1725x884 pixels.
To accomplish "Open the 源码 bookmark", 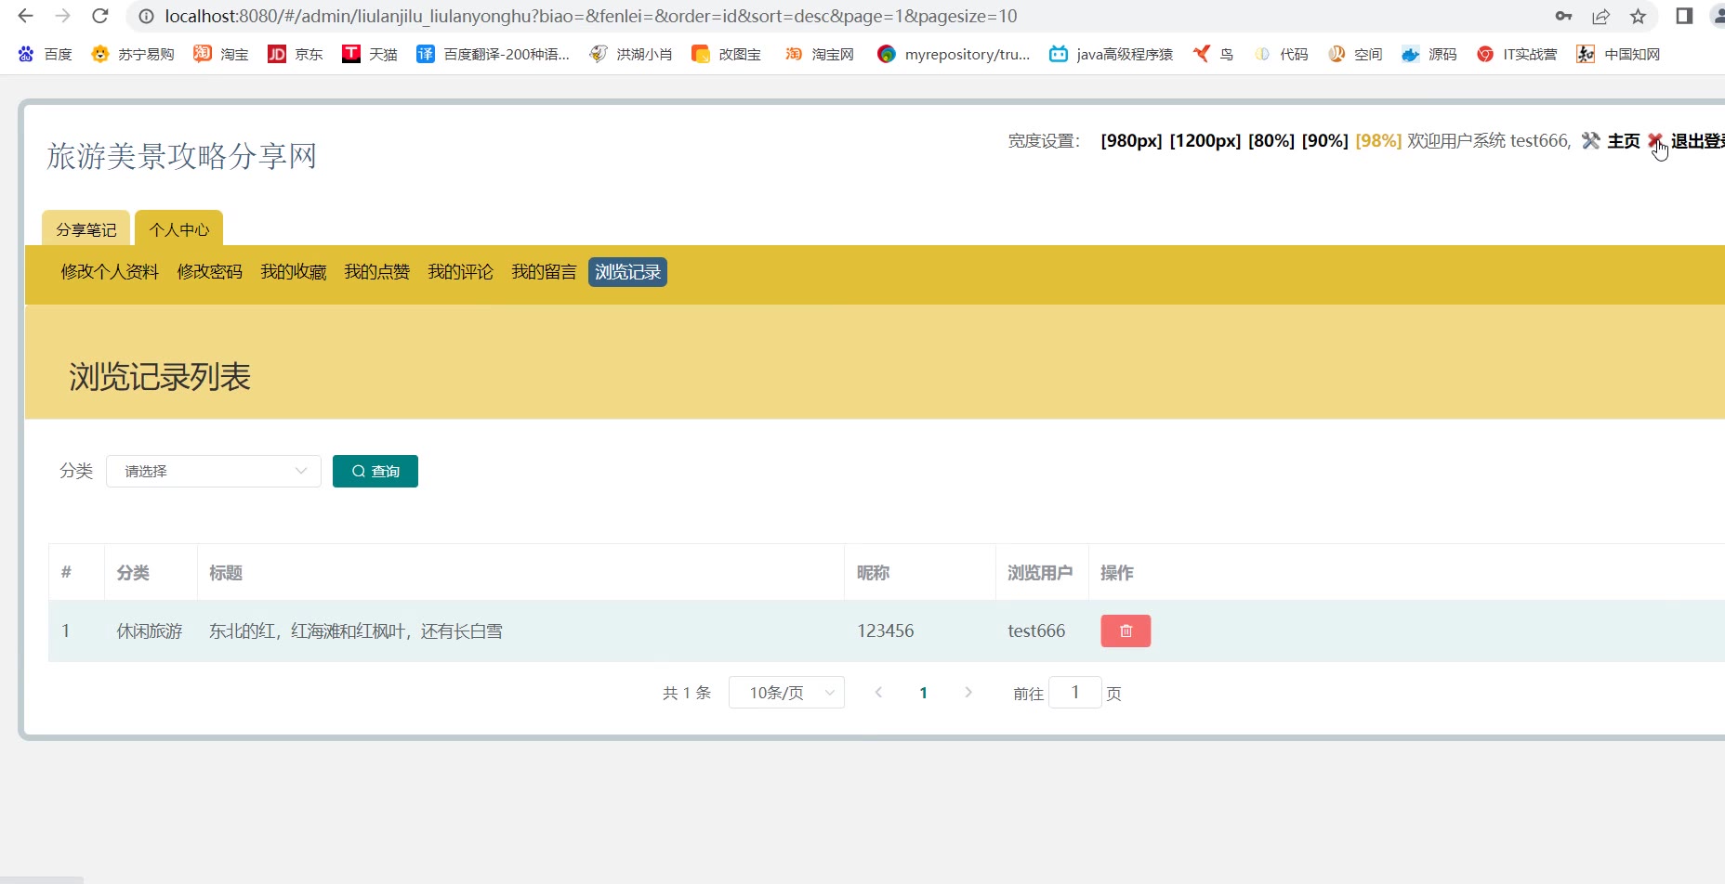I will pyautogui.click(x=1429, y=54).
